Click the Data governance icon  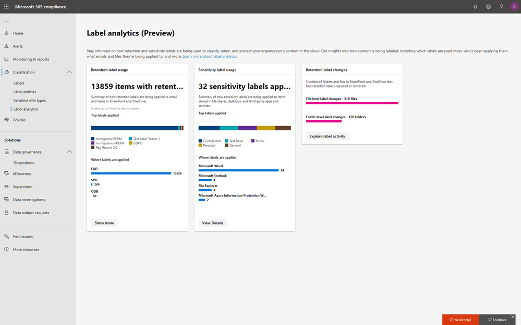[6, 152]
